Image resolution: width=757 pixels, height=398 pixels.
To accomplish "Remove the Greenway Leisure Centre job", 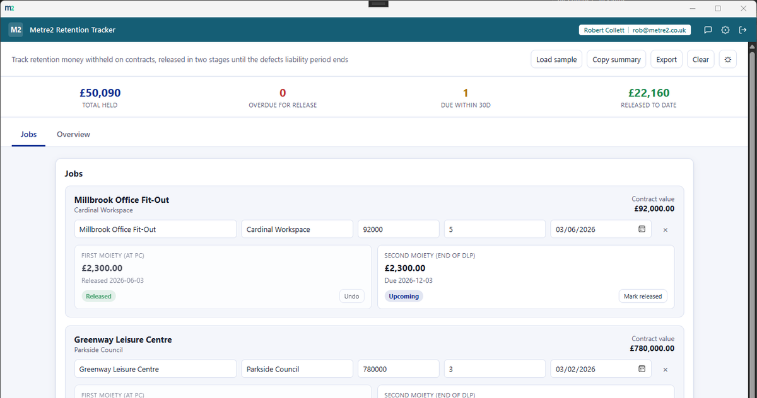I will pyautogui.click(x=666, y=370).
